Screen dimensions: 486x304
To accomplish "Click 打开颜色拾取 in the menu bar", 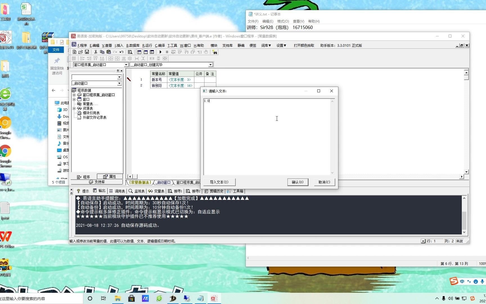I will (304, 45).
